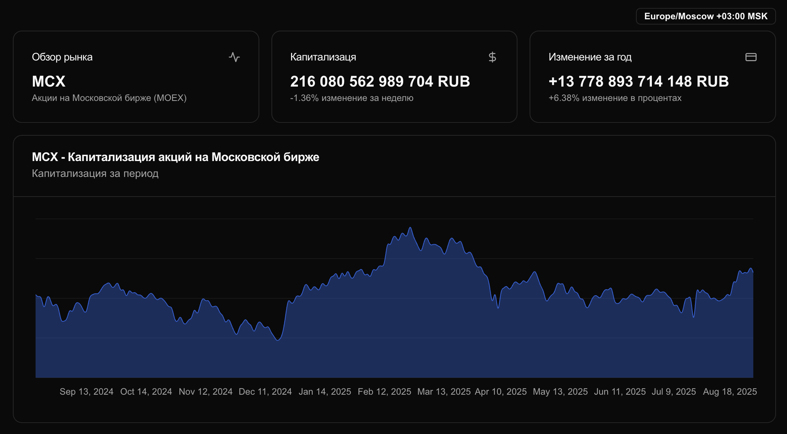
Task: Click the +13 778 893 714 148 RUB value
Action: (x=638, y=81)
